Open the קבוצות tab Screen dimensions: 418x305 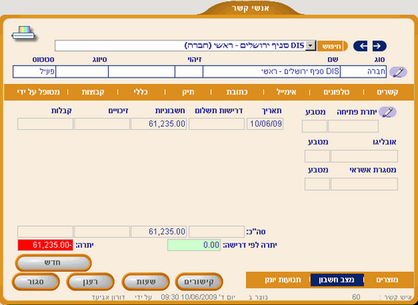93,92
